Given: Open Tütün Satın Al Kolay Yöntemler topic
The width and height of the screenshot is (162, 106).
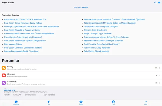Looking at the screenshot, I should coord(97,48).
